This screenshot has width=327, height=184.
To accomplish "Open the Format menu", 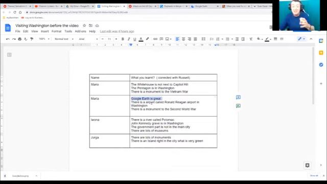I will coord(57,31).
